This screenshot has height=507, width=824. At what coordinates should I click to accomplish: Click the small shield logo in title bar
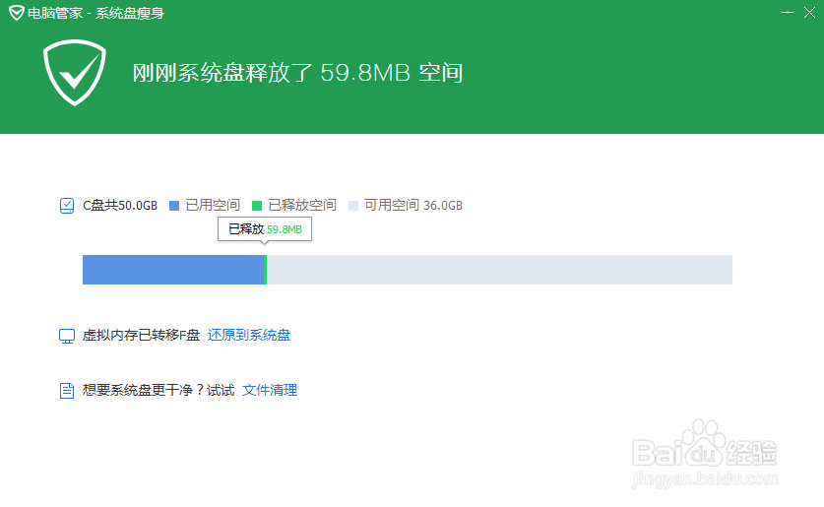[x=17, y=13]
